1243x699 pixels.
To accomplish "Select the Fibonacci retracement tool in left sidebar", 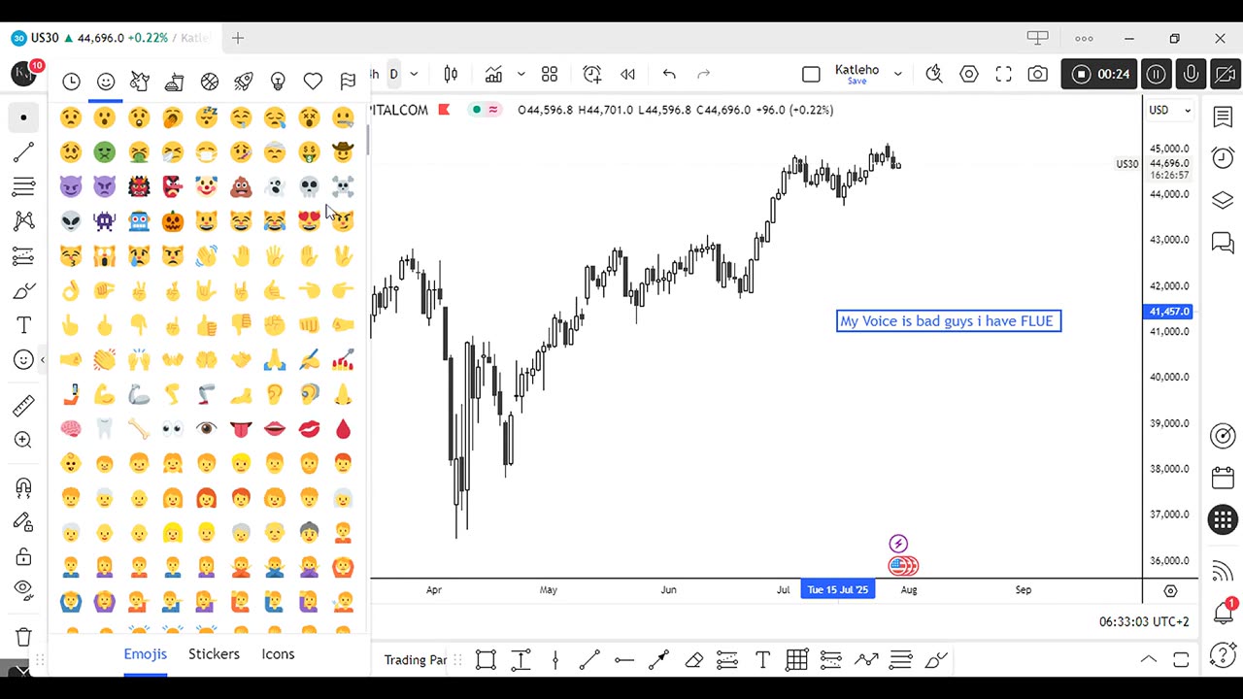I will point(23,186).
